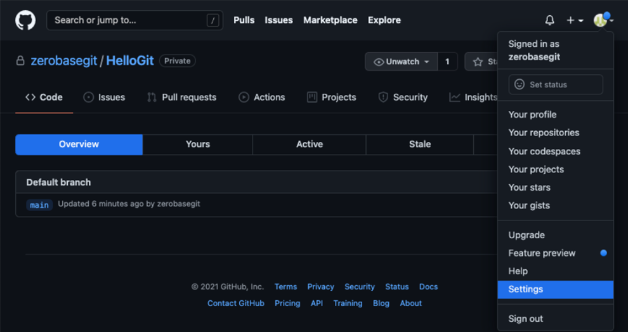Click the smiley icon in Set status
Image resolution: width=628 pixels, height=332 pixels.
coord(520,84)
